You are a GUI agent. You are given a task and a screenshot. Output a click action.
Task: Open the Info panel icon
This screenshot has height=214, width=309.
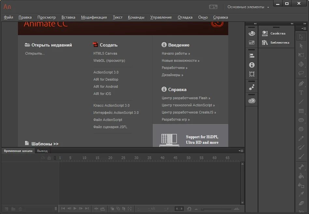coord(252,65)
